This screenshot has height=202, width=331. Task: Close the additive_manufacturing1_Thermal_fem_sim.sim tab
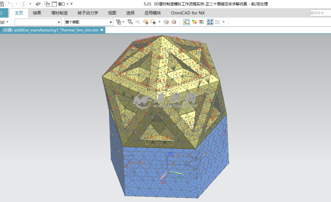tap(102, 30)
